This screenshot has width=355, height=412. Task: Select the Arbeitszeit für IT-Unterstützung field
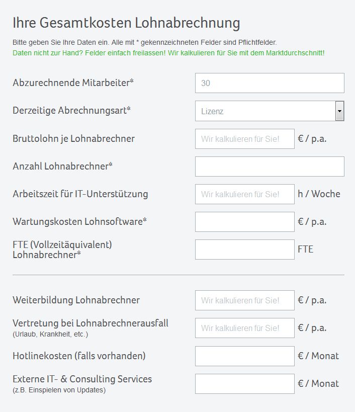(x=245, y=194)
